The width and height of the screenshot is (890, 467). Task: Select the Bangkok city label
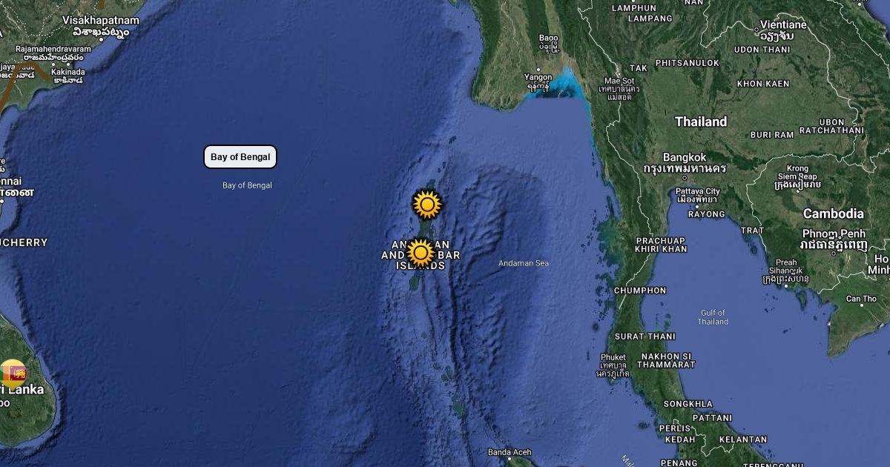(x=684, y=158)
